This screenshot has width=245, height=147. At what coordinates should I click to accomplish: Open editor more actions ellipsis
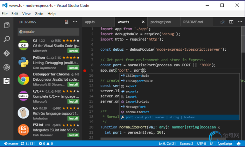pos(240,22)
